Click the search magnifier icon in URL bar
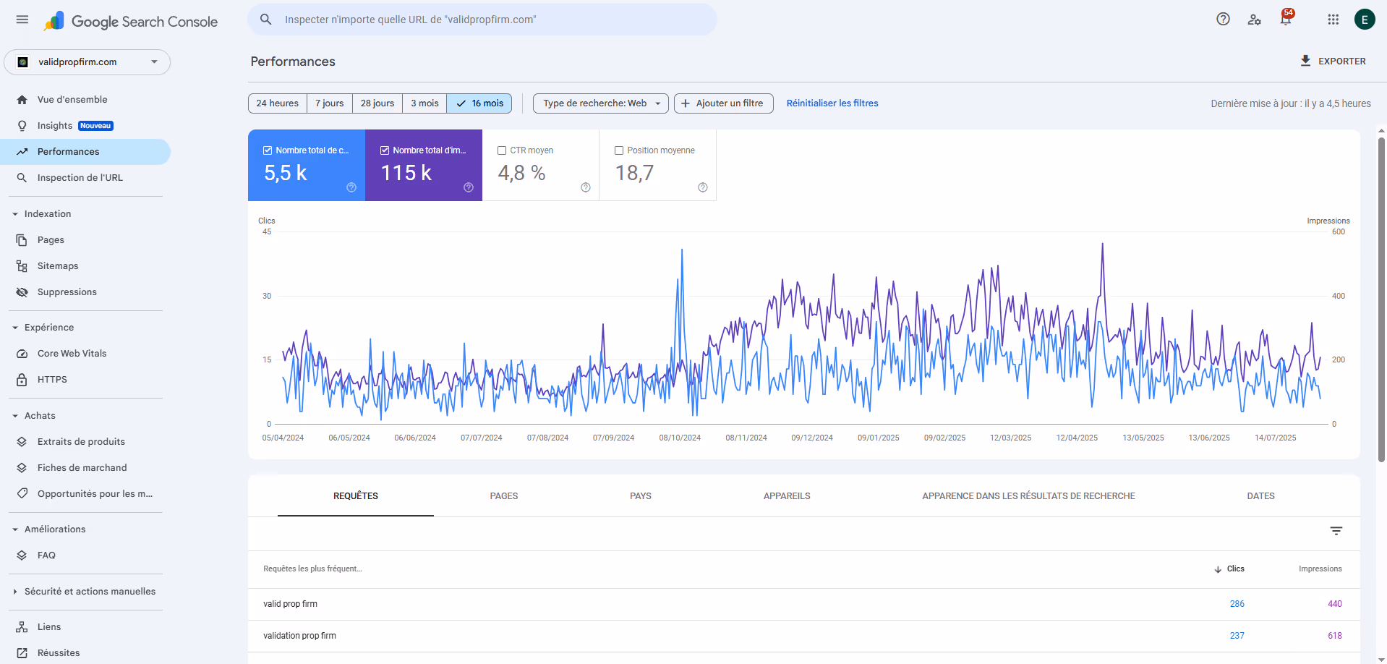The width and height of the screenshot is (1387, 664). (x=266, y=20)
